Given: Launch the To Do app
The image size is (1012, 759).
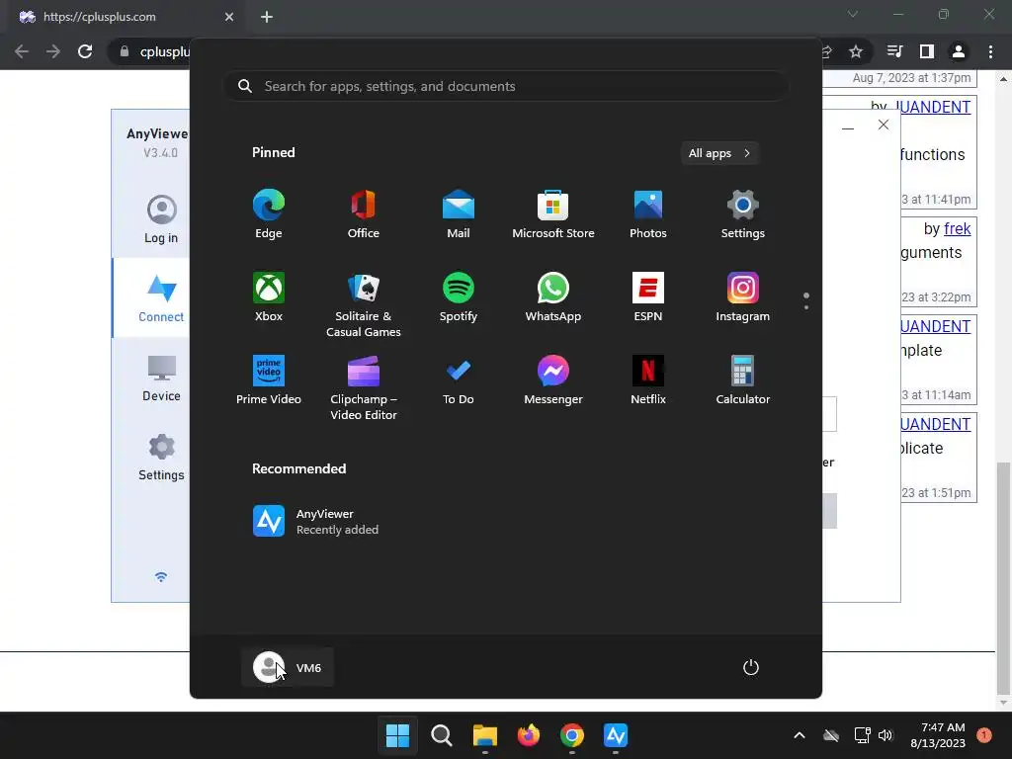Looking at the screenshot, I should [459, 380].
